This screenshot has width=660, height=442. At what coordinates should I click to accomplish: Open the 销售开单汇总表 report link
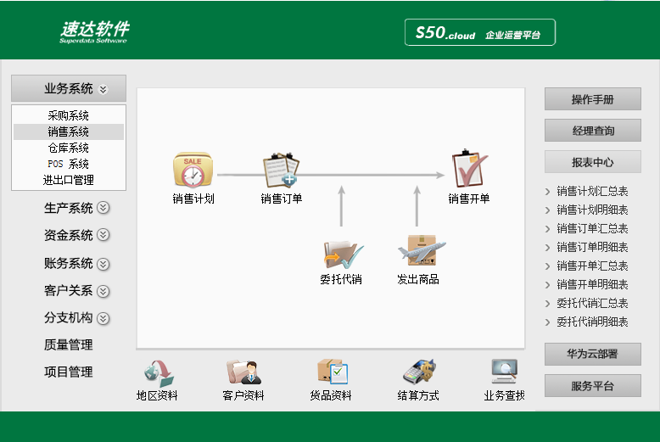592,266
